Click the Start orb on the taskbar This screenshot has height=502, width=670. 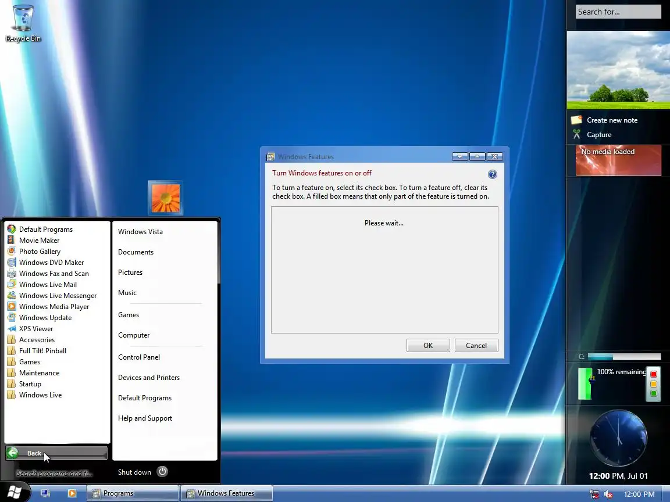[x=14, y=492]
